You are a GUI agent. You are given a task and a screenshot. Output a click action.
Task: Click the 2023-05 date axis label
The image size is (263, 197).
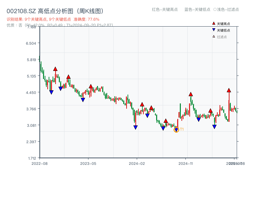pos(88,164)
